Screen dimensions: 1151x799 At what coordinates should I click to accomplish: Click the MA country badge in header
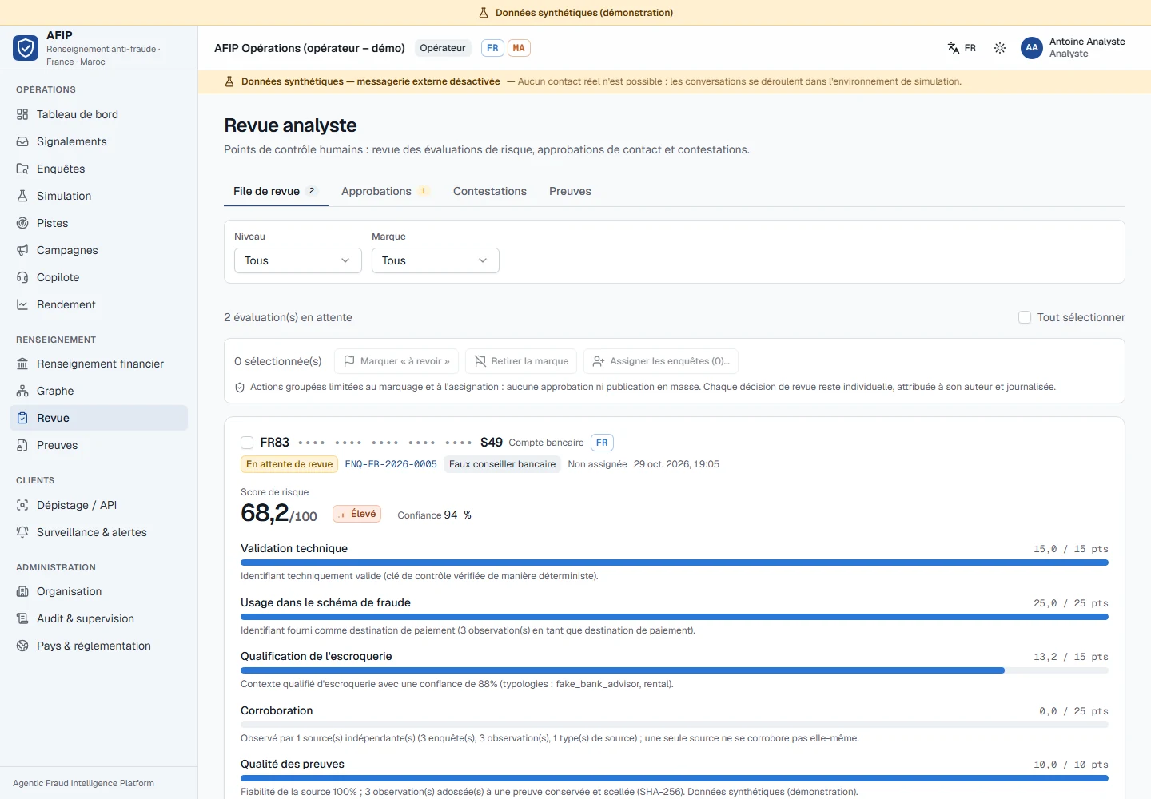click(519, 48)
